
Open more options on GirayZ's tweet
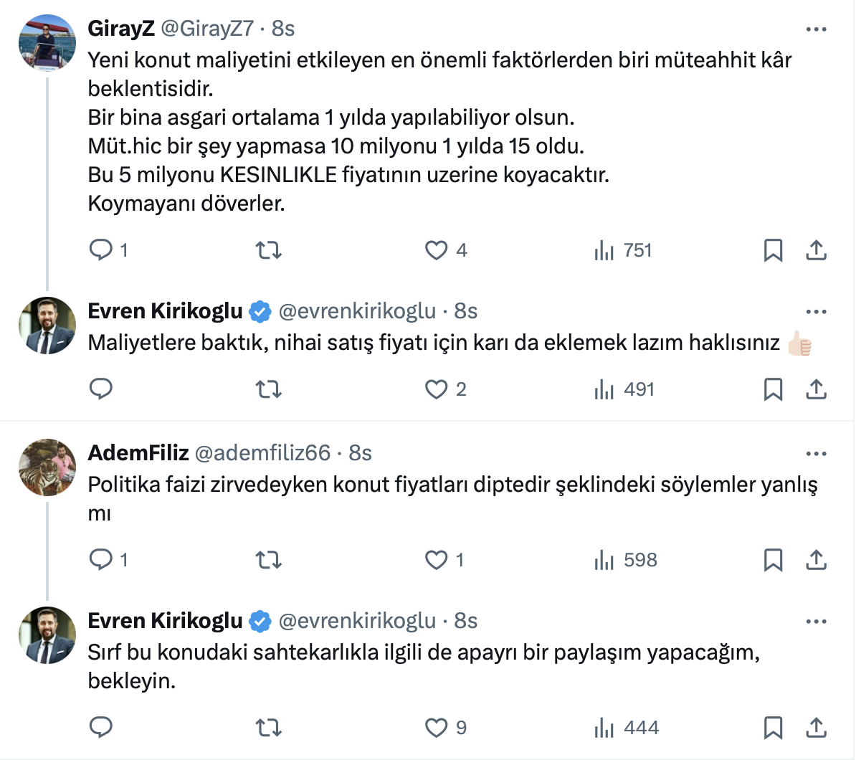pos(816,29)
